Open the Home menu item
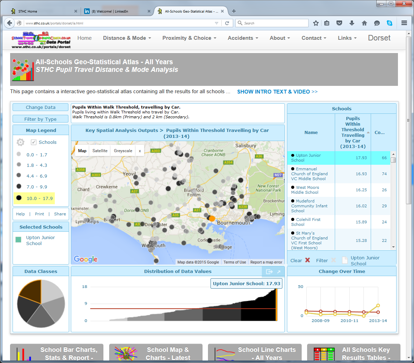The image size is (414, 363). (84, 38)
